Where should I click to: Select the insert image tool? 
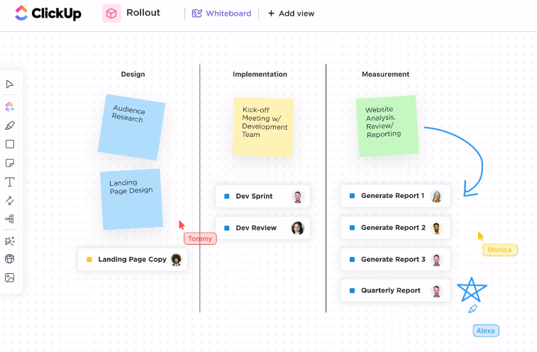pos(10,277)
